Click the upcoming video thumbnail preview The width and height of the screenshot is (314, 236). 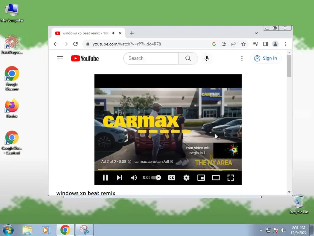(x=227, y=151)
